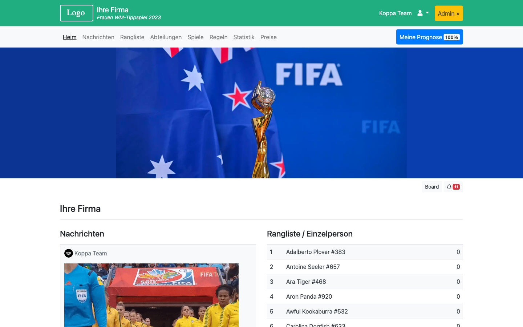Click the 100% progress badge
Screen dimensions: 523x327
pyautogui.click(x=451, y=37)
